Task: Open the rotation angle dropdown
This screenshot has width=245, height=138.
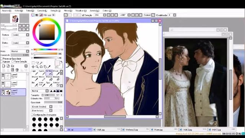Action: (129, 15)
